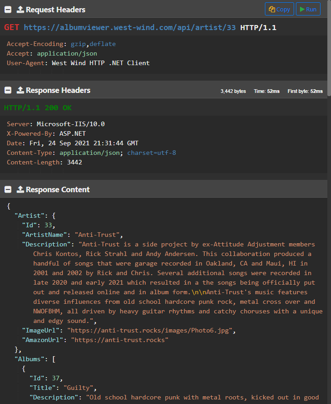331x404 pixels.
Task: Copy the request with the Copy button
Action: click(279, 9)
